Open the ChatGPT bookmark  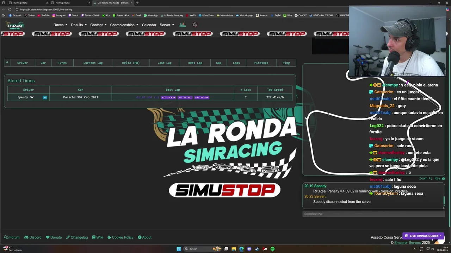click(301, 15)
